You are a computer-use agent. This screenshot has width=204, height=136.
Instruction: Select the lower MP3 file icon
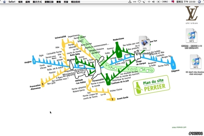point(195,61)
